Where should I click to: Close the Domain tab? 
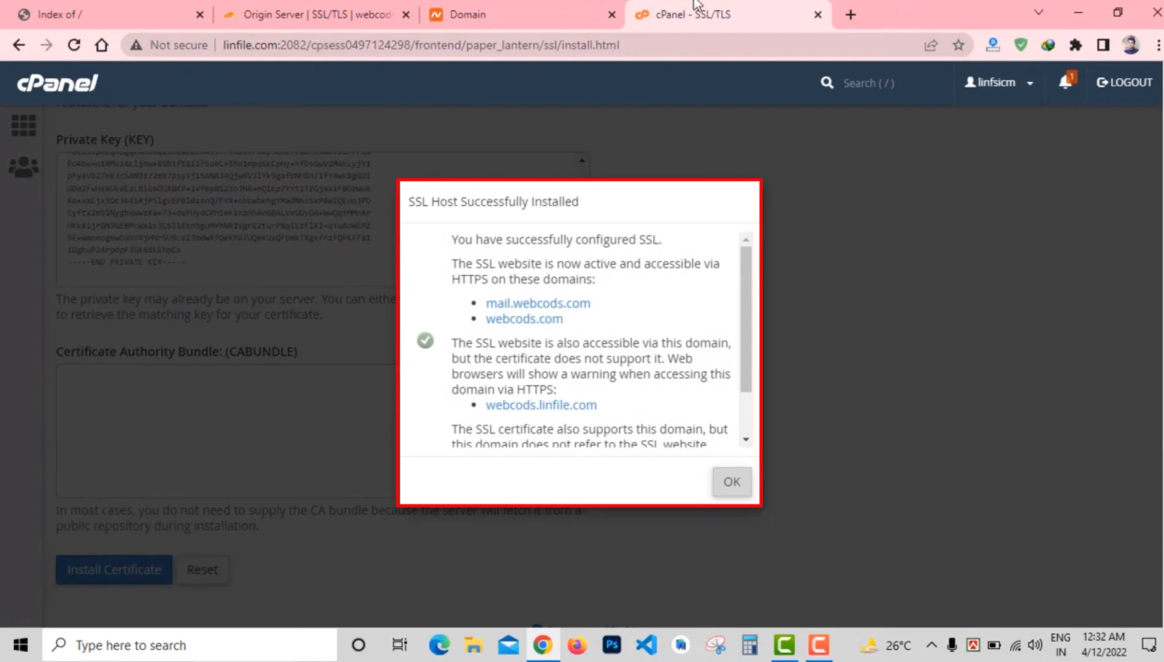pos(611,15)
